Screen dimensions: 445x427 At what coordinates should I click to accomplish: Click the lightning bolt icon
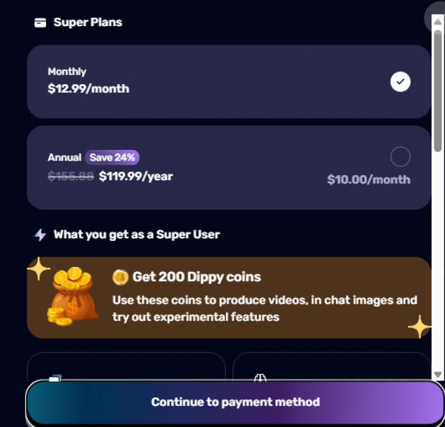pyautogui.click(x=40, y=235)
